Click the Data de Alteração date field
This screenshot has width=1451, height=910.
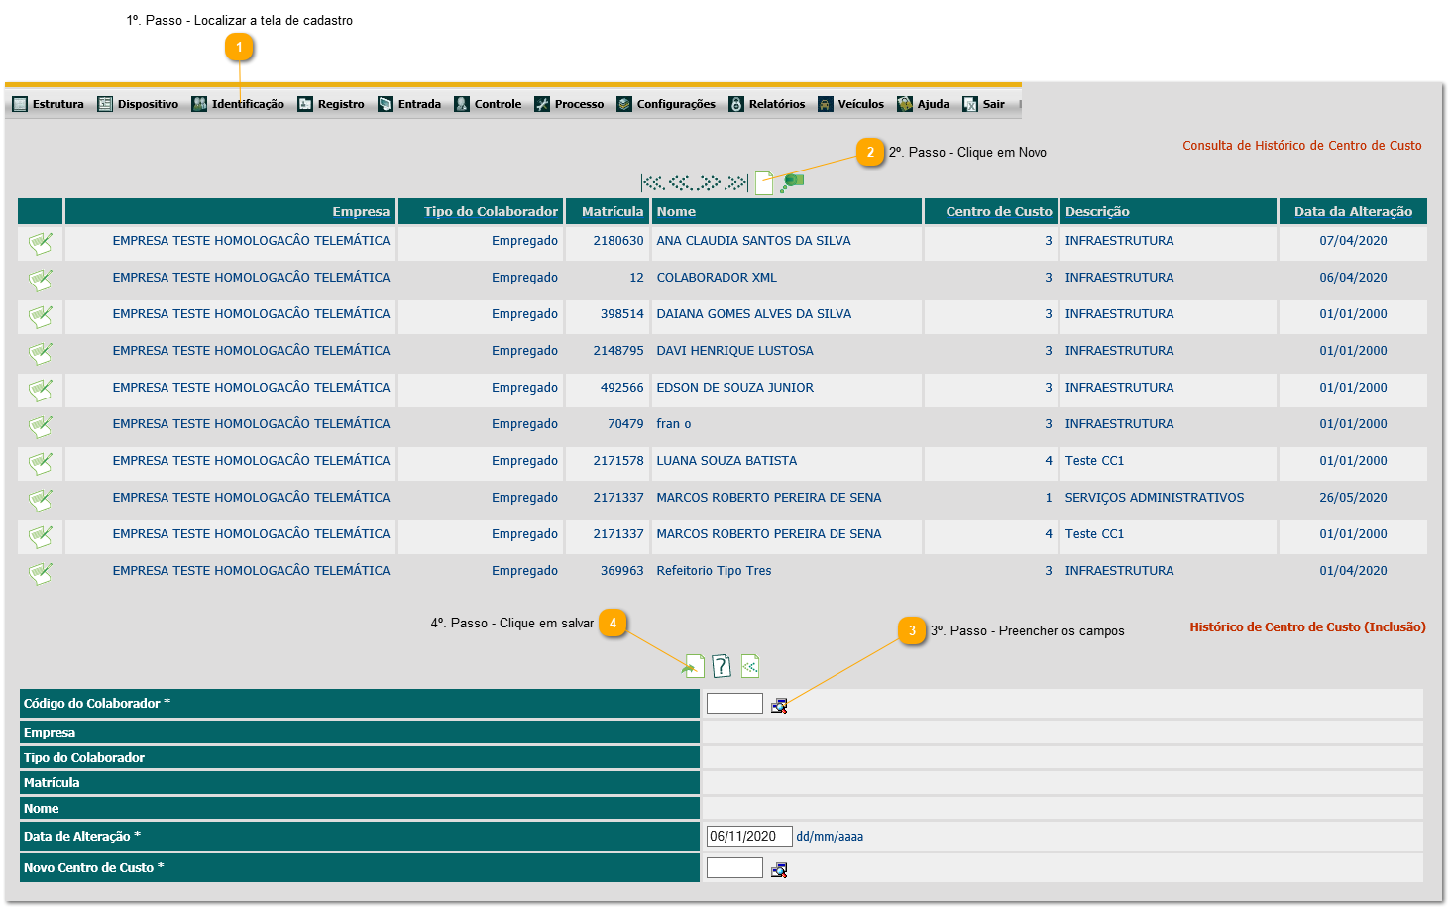pos(749,836)
